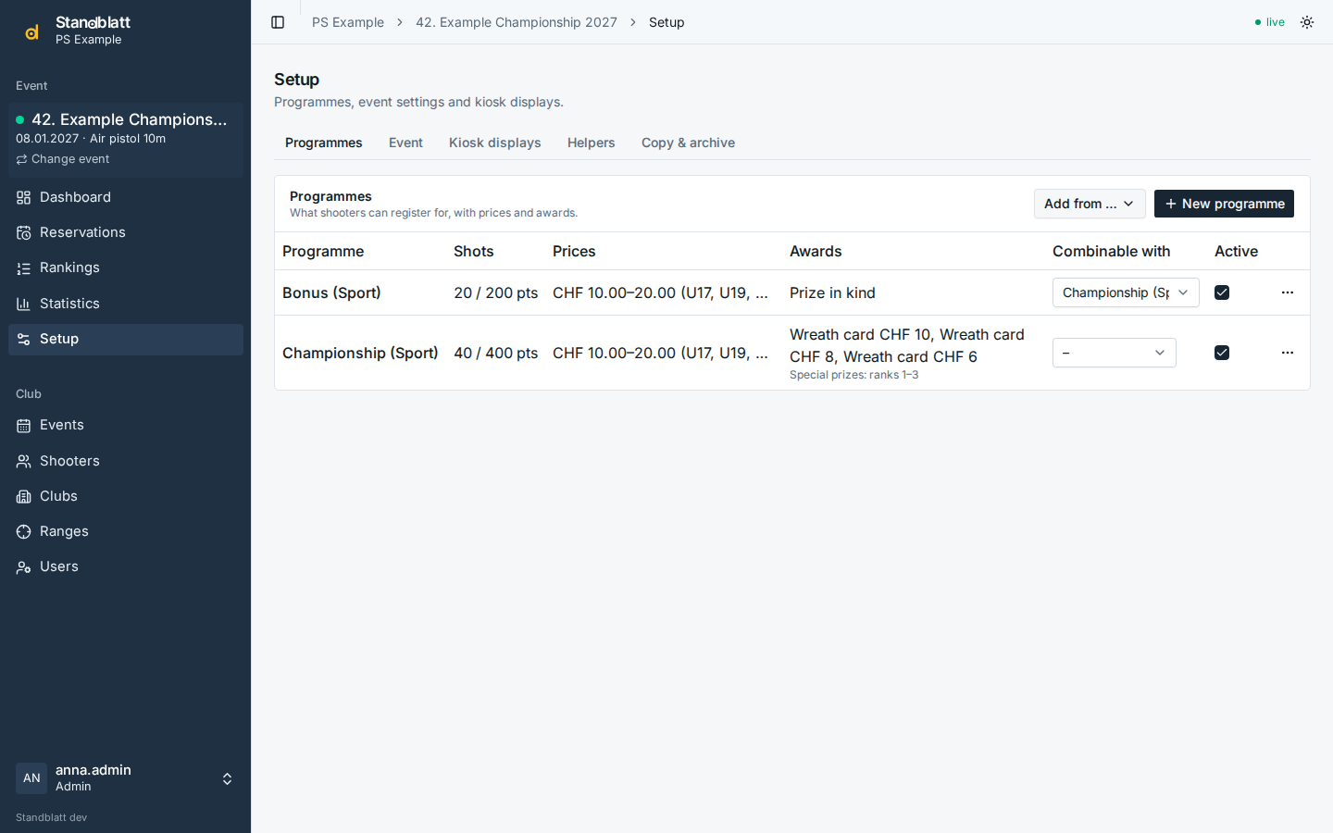Viewport: 1333px width, 833px height.
Task: Click the Reservations calendar-clock icon
Action: (x=24, y=232)
